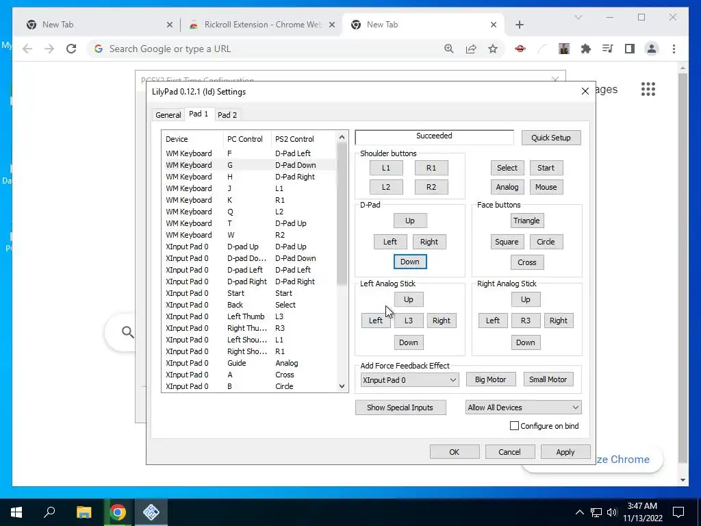Open File Explorer from taskbar
701x526 pixels.
click(84, 512)
